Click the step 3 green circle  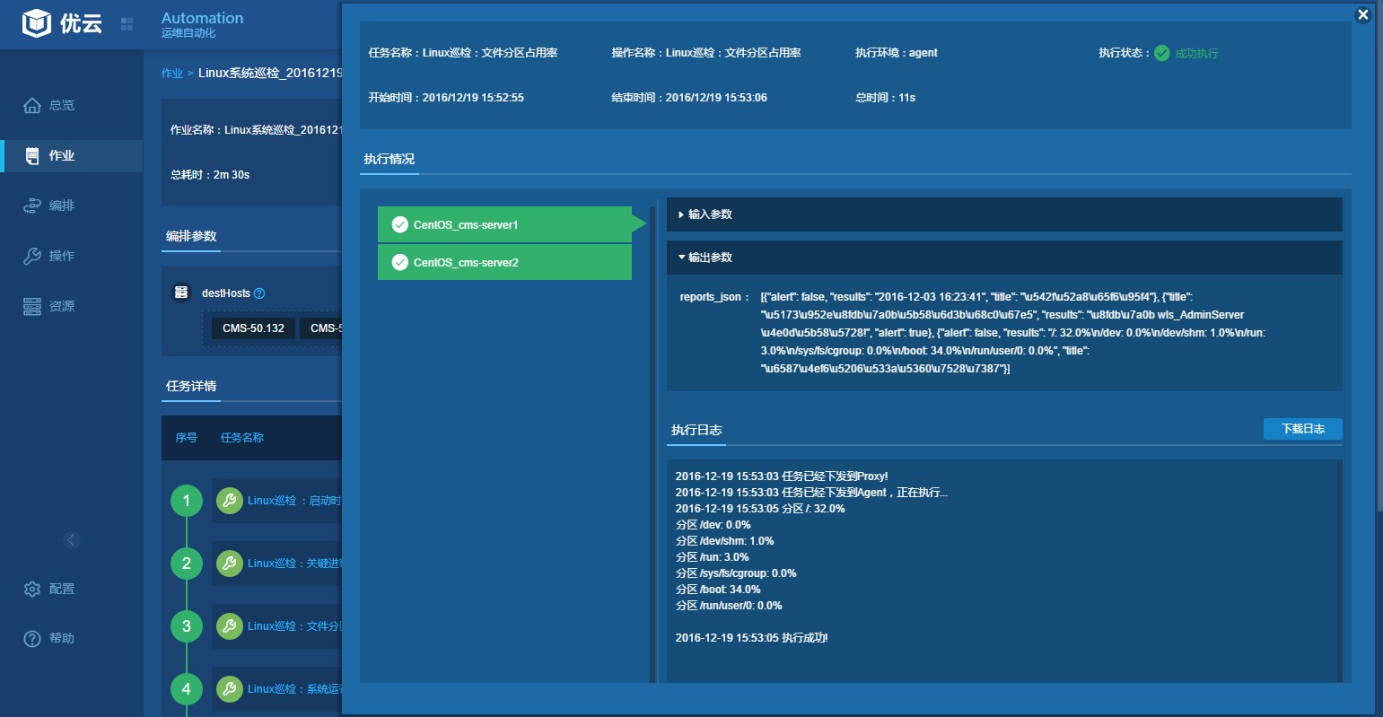pos(187,626)
